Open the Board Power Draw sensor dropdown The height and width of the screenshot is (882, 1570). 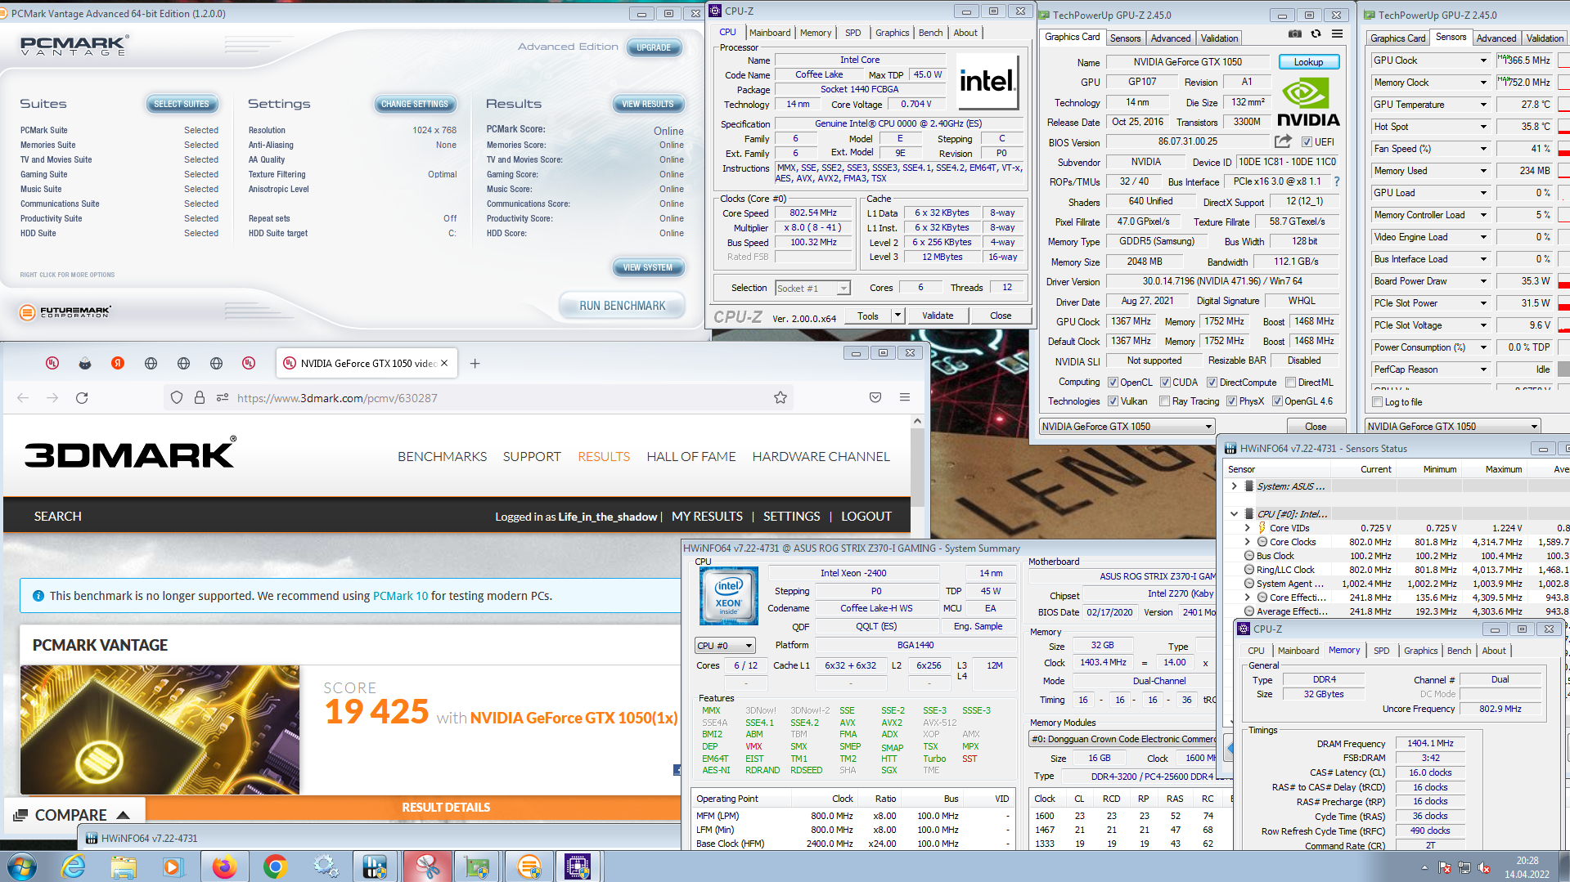pos(1483,281)
